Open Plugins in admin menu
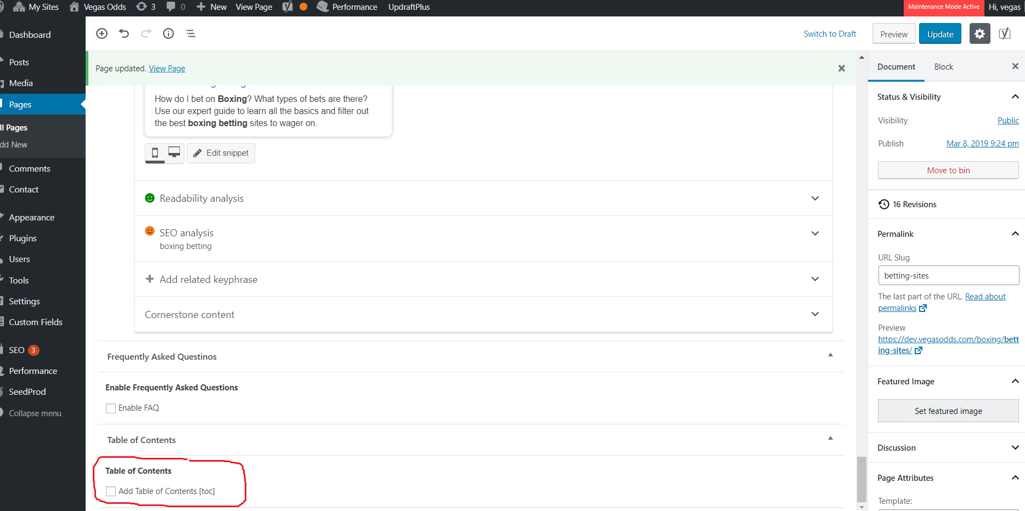The height and width of the screenshot is (511, 1025). pyautogui.click(x=22, y=239)
